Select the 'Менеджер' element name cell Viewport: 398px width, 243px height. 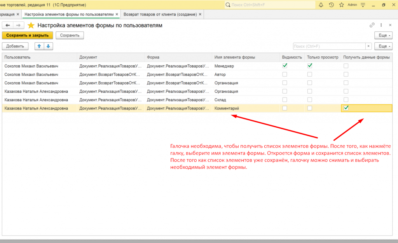click(246, 66)
